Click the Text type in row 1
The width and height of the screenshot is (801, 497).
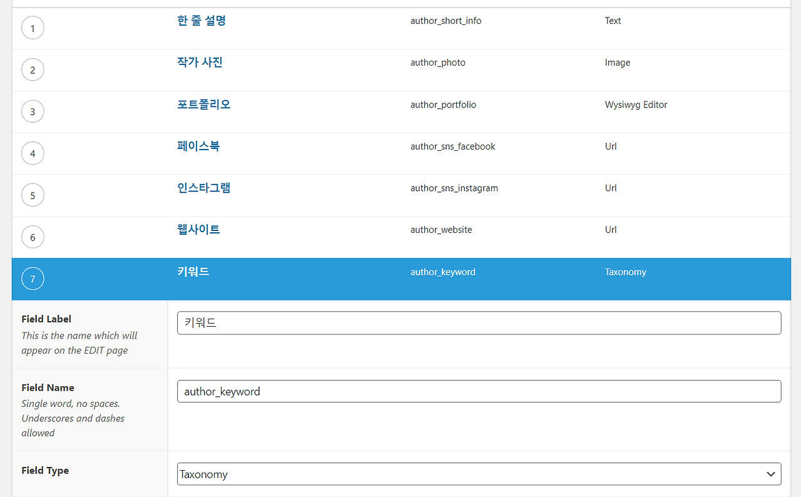613,21
